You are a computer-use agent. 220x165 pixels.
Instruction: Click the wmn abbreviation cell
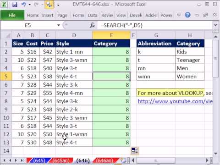(156, 77)
